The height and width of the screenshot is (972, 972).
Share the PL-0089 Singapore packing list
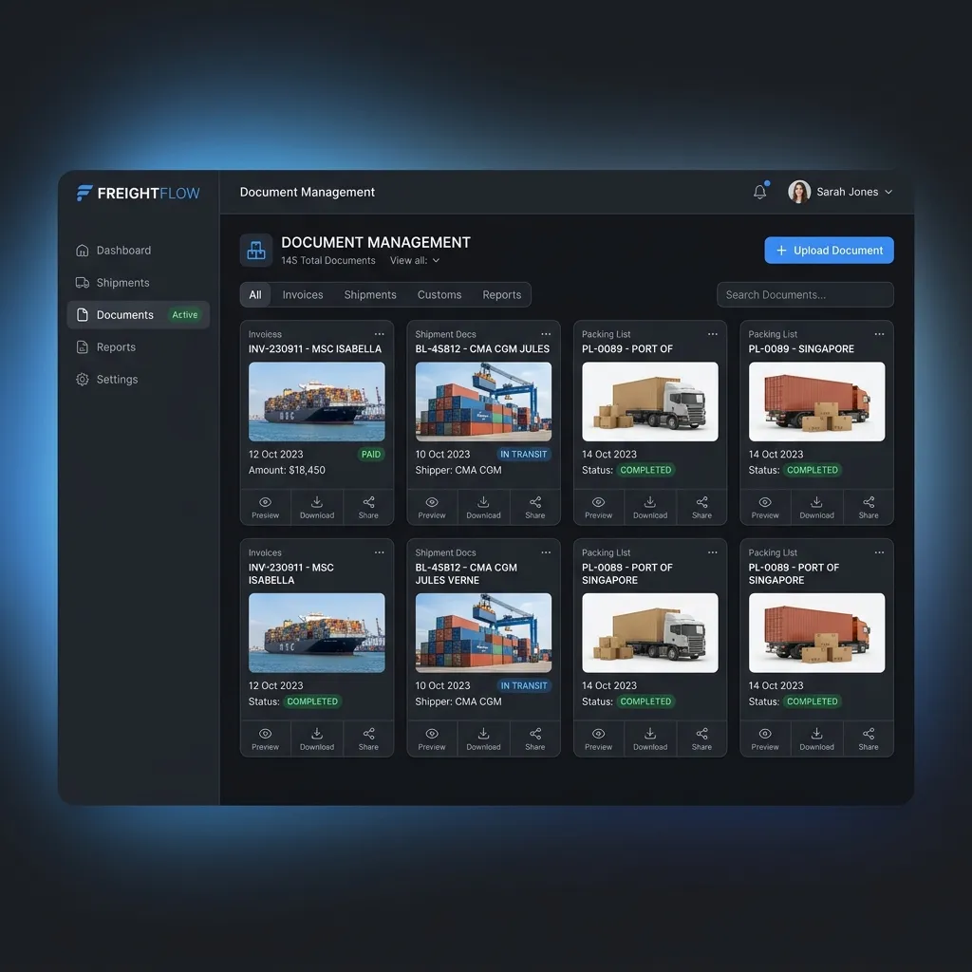click(868, 506)
